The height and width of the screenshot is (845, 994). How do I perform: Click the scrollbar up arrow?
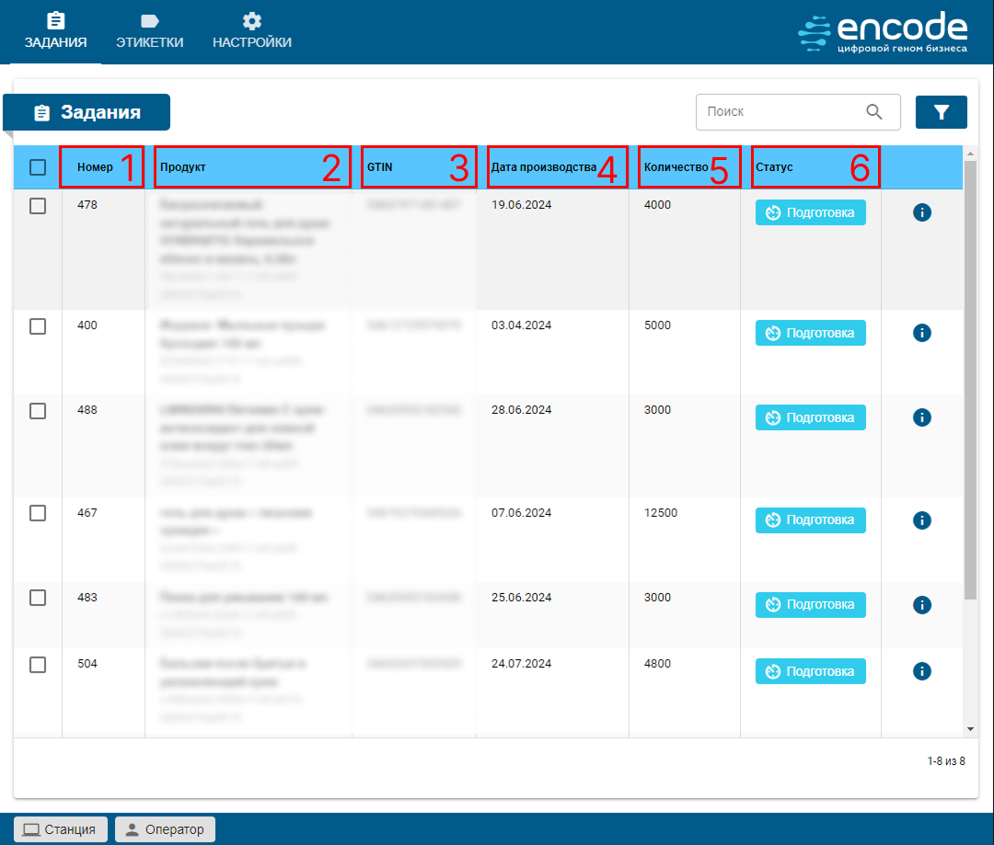[970, 153]
